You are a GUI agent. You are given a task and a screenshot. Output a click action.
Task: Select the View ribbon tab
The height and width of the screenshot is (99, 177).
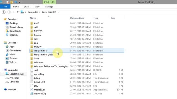pos(37,7)
